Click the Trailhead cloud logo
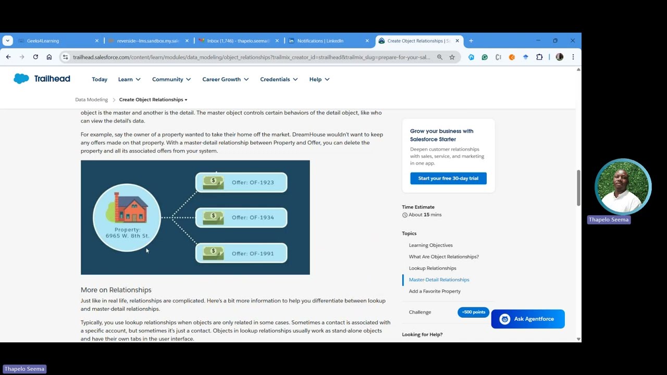Viewport: 667px width, 375px height. [21, 79]
